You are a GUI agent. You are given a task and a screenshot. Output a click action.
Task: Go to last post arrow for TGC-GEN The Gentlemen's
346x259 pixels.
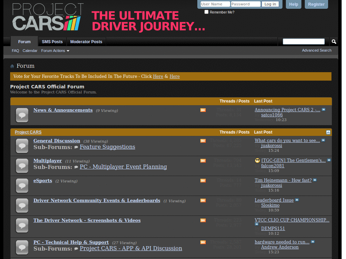point(329,160)
